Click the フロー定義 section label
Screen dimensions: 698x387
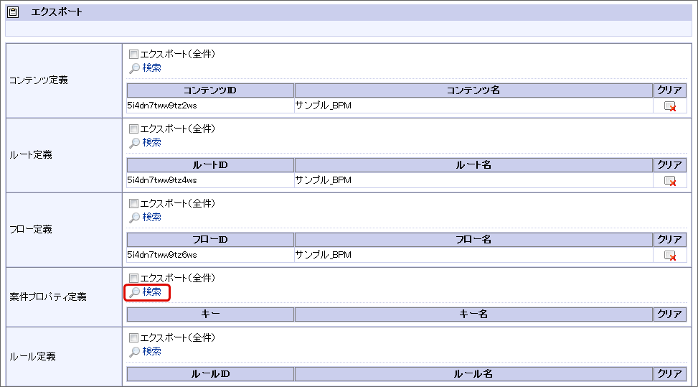click(31, 229)
